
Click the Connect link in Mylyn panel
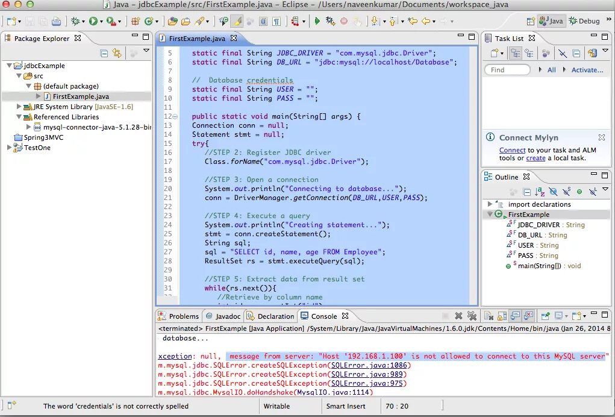[512, 150]
